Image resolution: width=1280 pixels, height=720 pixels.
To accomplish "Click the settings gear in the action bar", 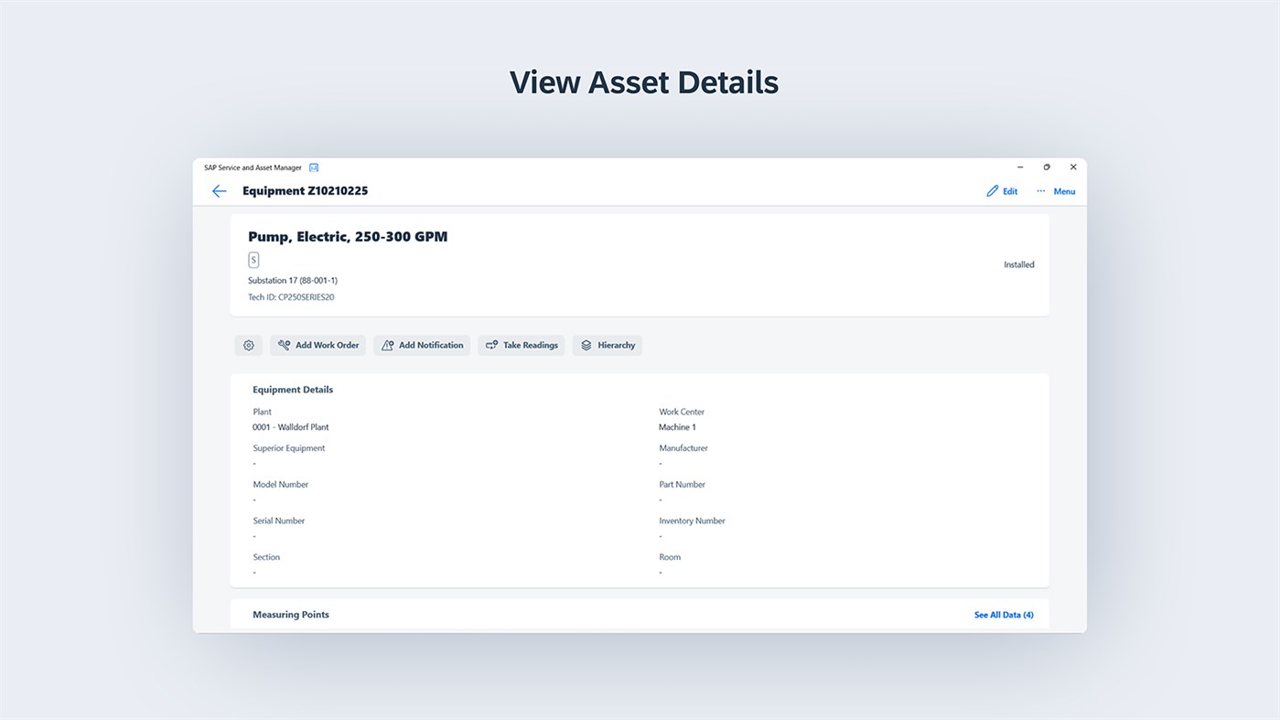I will (248, 345).
